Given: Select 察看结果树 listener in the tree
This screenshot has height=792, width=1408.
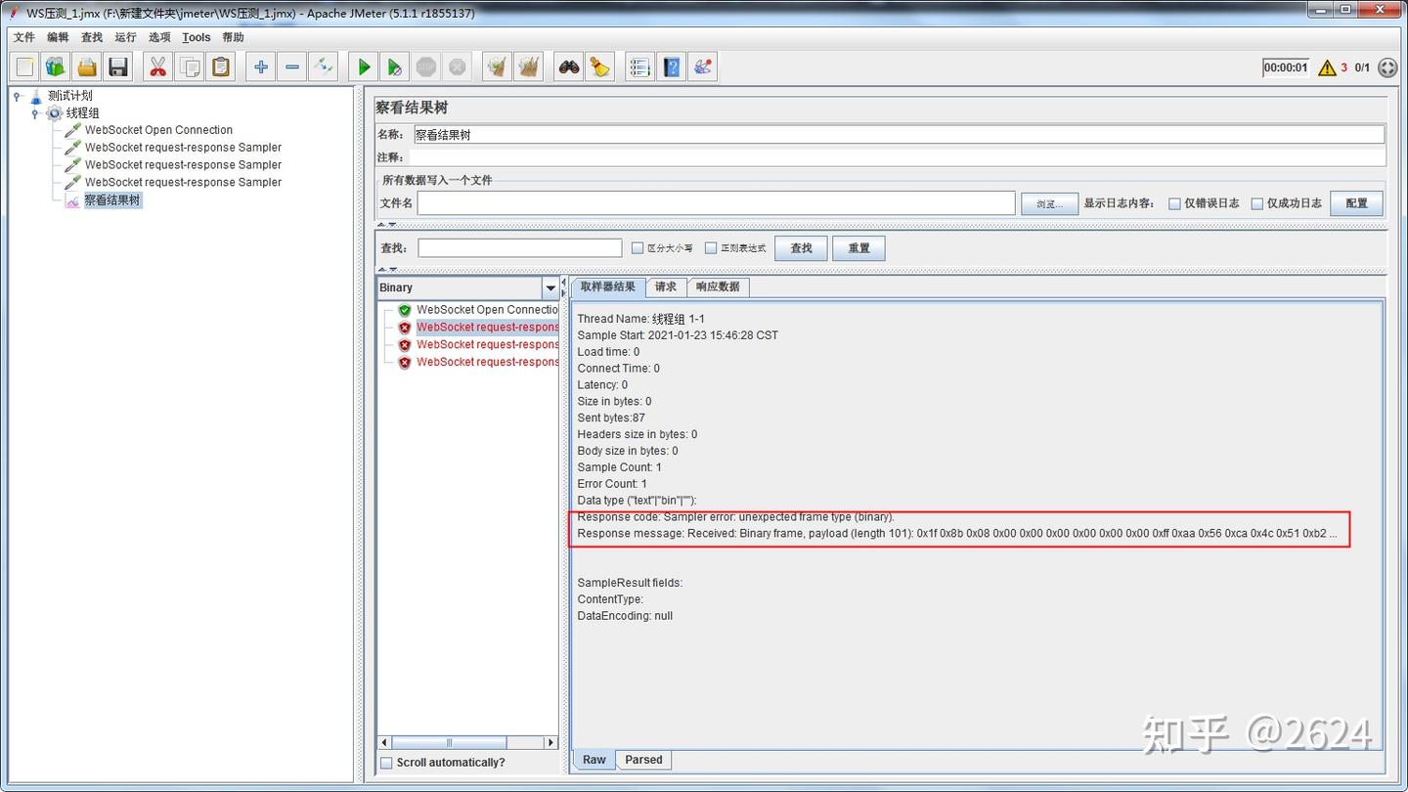Looking at the screenshot, I should click(112, 200).
